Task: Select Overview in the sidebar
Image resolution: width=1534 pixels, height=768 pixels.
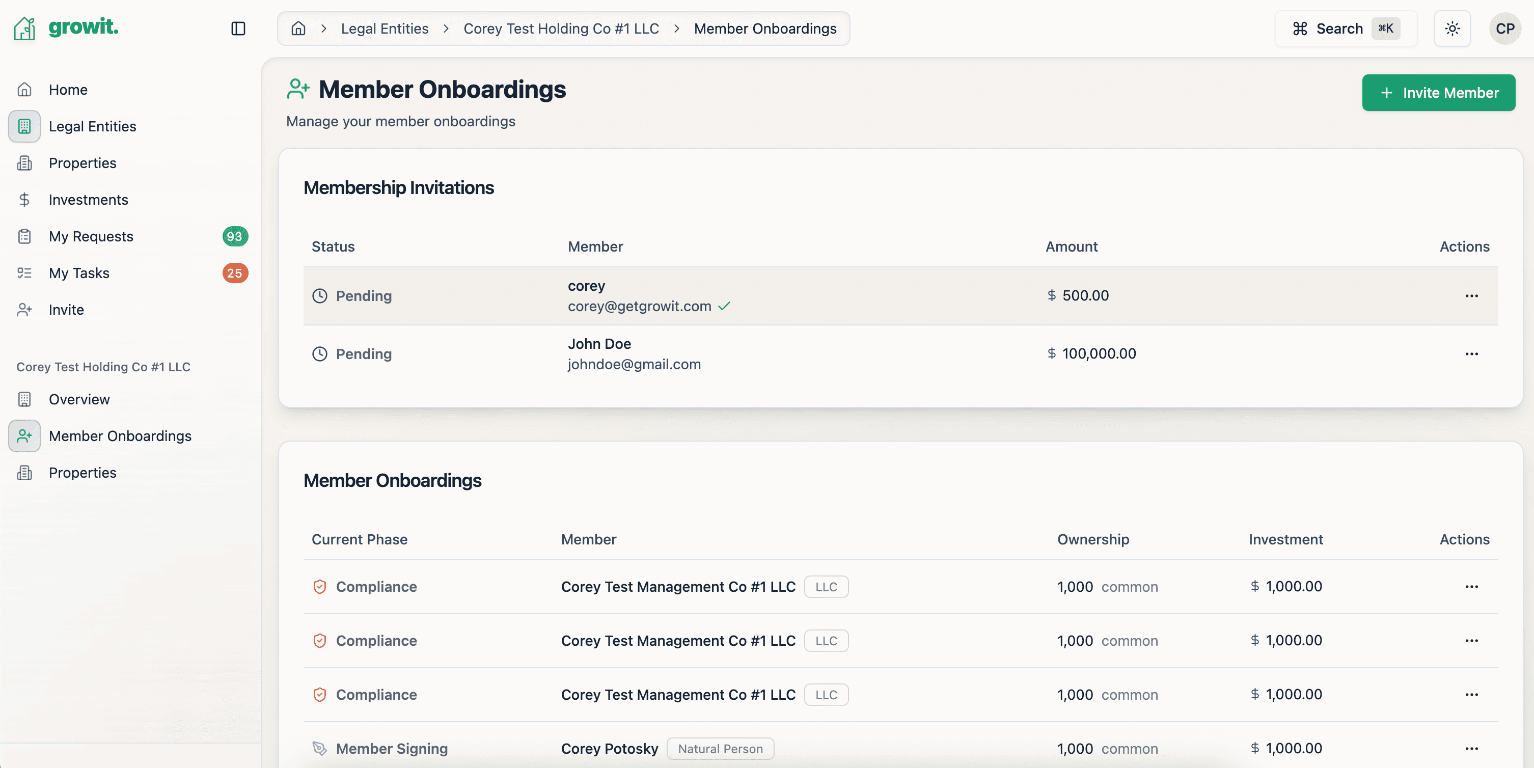Action: [x=79, y=399]
